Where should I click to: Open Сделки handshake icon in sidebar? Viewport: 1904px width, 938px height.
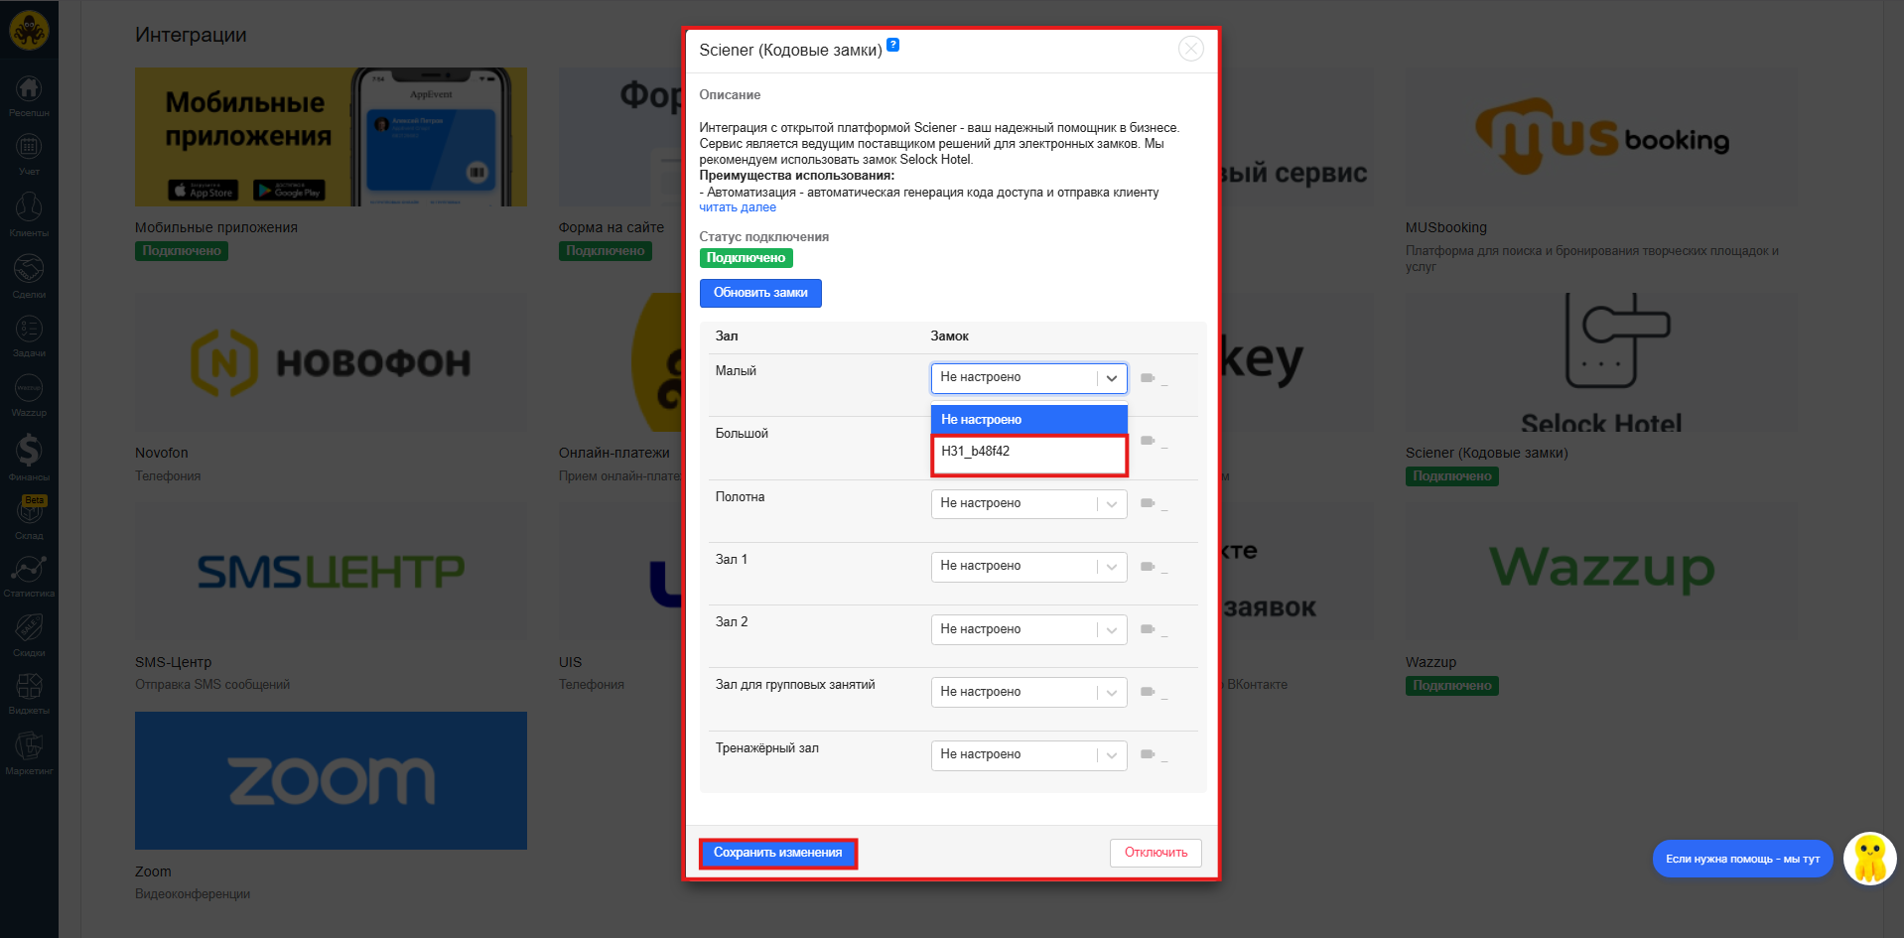click(x=29, y=276)
